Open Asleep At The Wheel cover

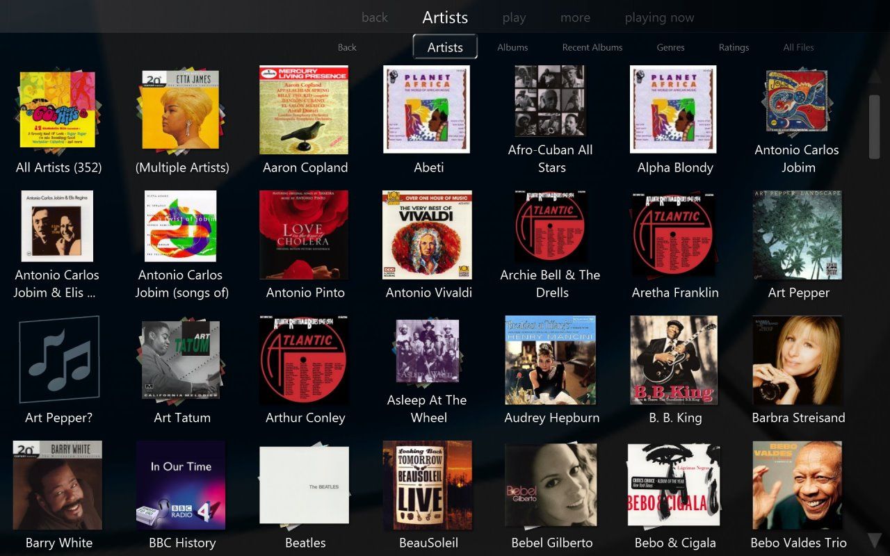(427, 350)
